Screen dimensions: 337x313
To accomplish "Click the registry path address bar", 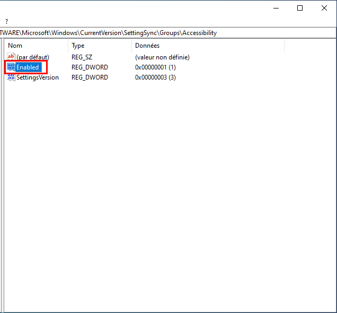I will pos(168,33).
